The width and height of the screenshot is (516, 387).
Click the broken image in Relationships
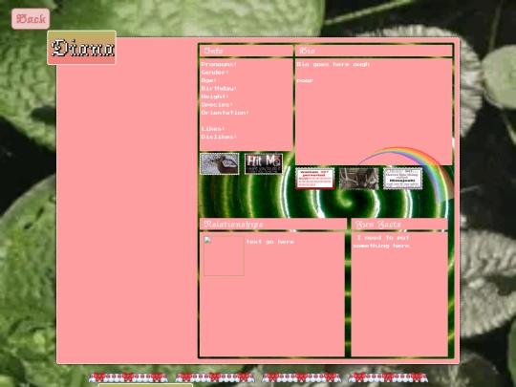(224, 256)
